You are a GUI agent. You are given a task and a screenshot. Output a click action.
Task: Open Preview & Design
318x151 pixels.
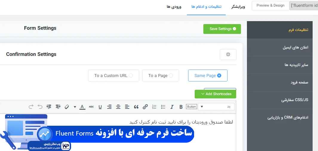point(270,5)
